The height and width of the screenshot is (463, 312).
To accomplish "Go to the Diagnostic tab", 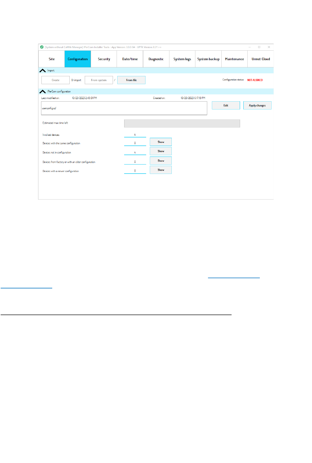I will (156, 59).
